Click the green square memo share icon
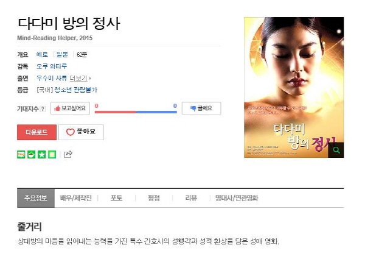365x259 pixels. point(52,154)
